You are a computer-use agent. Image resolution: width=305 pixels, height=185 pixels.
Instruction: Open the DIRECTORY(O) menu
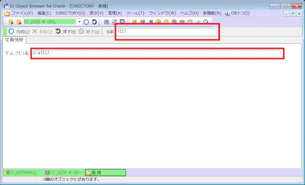[70, 13]
